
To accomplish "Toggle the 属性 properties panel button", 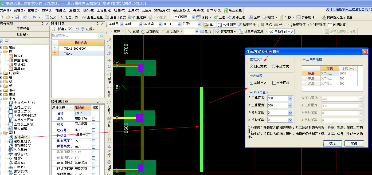I will click(x=210, y=25).
